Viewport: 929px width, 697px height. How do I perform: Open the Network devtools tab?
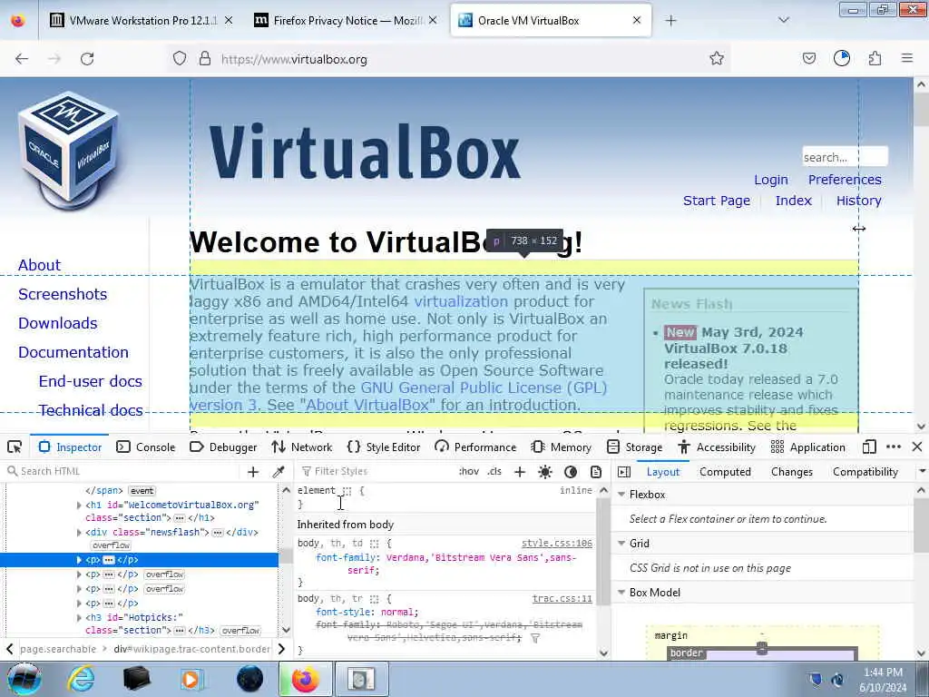tap(302, 447)
